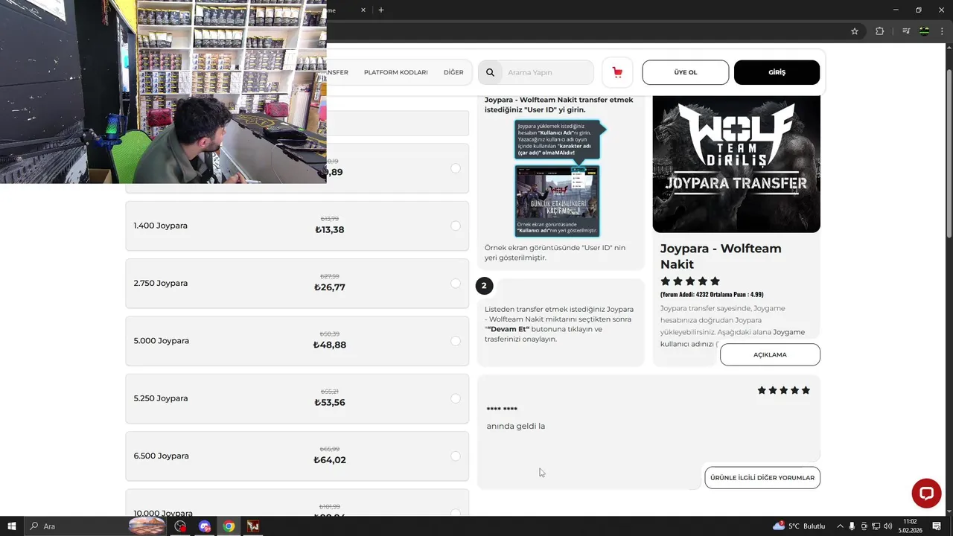The width and height of the screenshot is (953, 536).
Task: Open the taskbar clock showing 11:02
Action: (910, 526)
